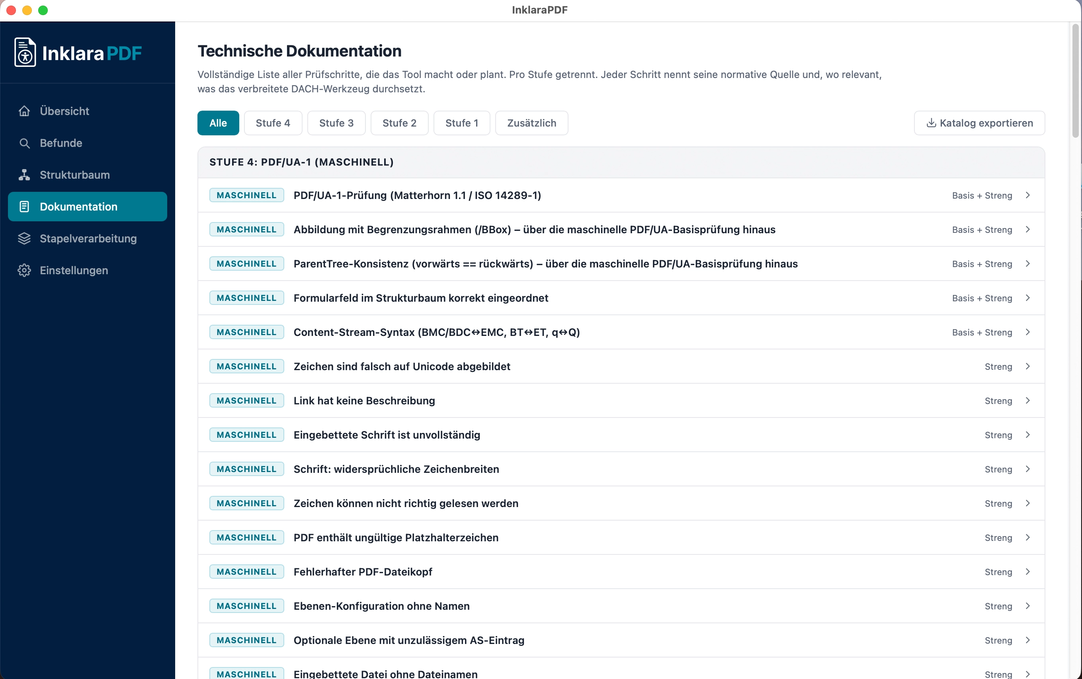Click Formularfeld im Strukturbaum korrekt eingeordnet
The width and height of the screenshot is (1082, 679).
click(421, 298)
